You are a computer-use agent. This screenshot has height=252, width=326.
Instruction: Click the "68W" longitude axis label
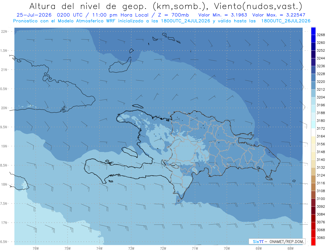290,248
